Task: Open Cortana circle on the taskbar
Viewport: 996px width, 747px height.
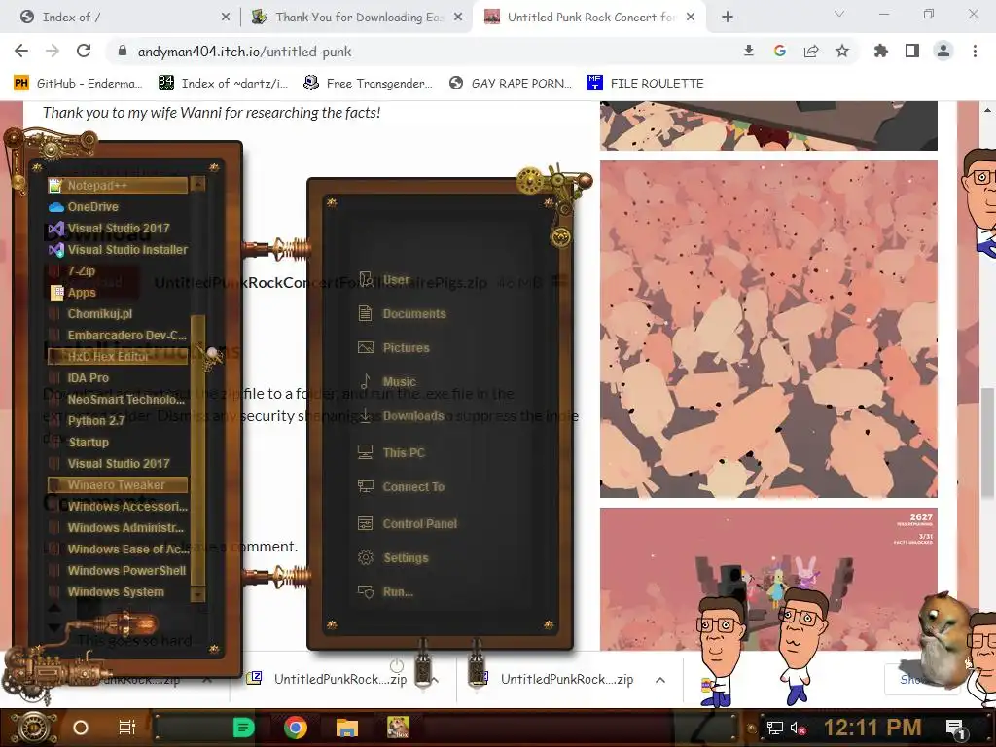Action: tap(80, 728)
